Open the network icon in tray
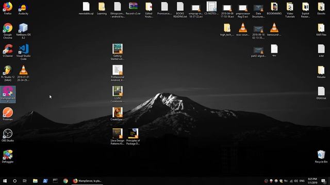Image resolution: width=330 pixels, height=185 pixels. click(x=291, y=181)
